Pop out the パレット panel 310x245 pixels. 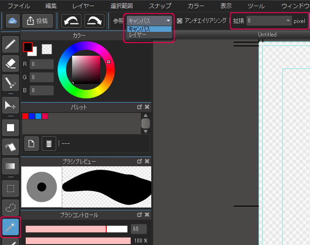coord(140,107)
